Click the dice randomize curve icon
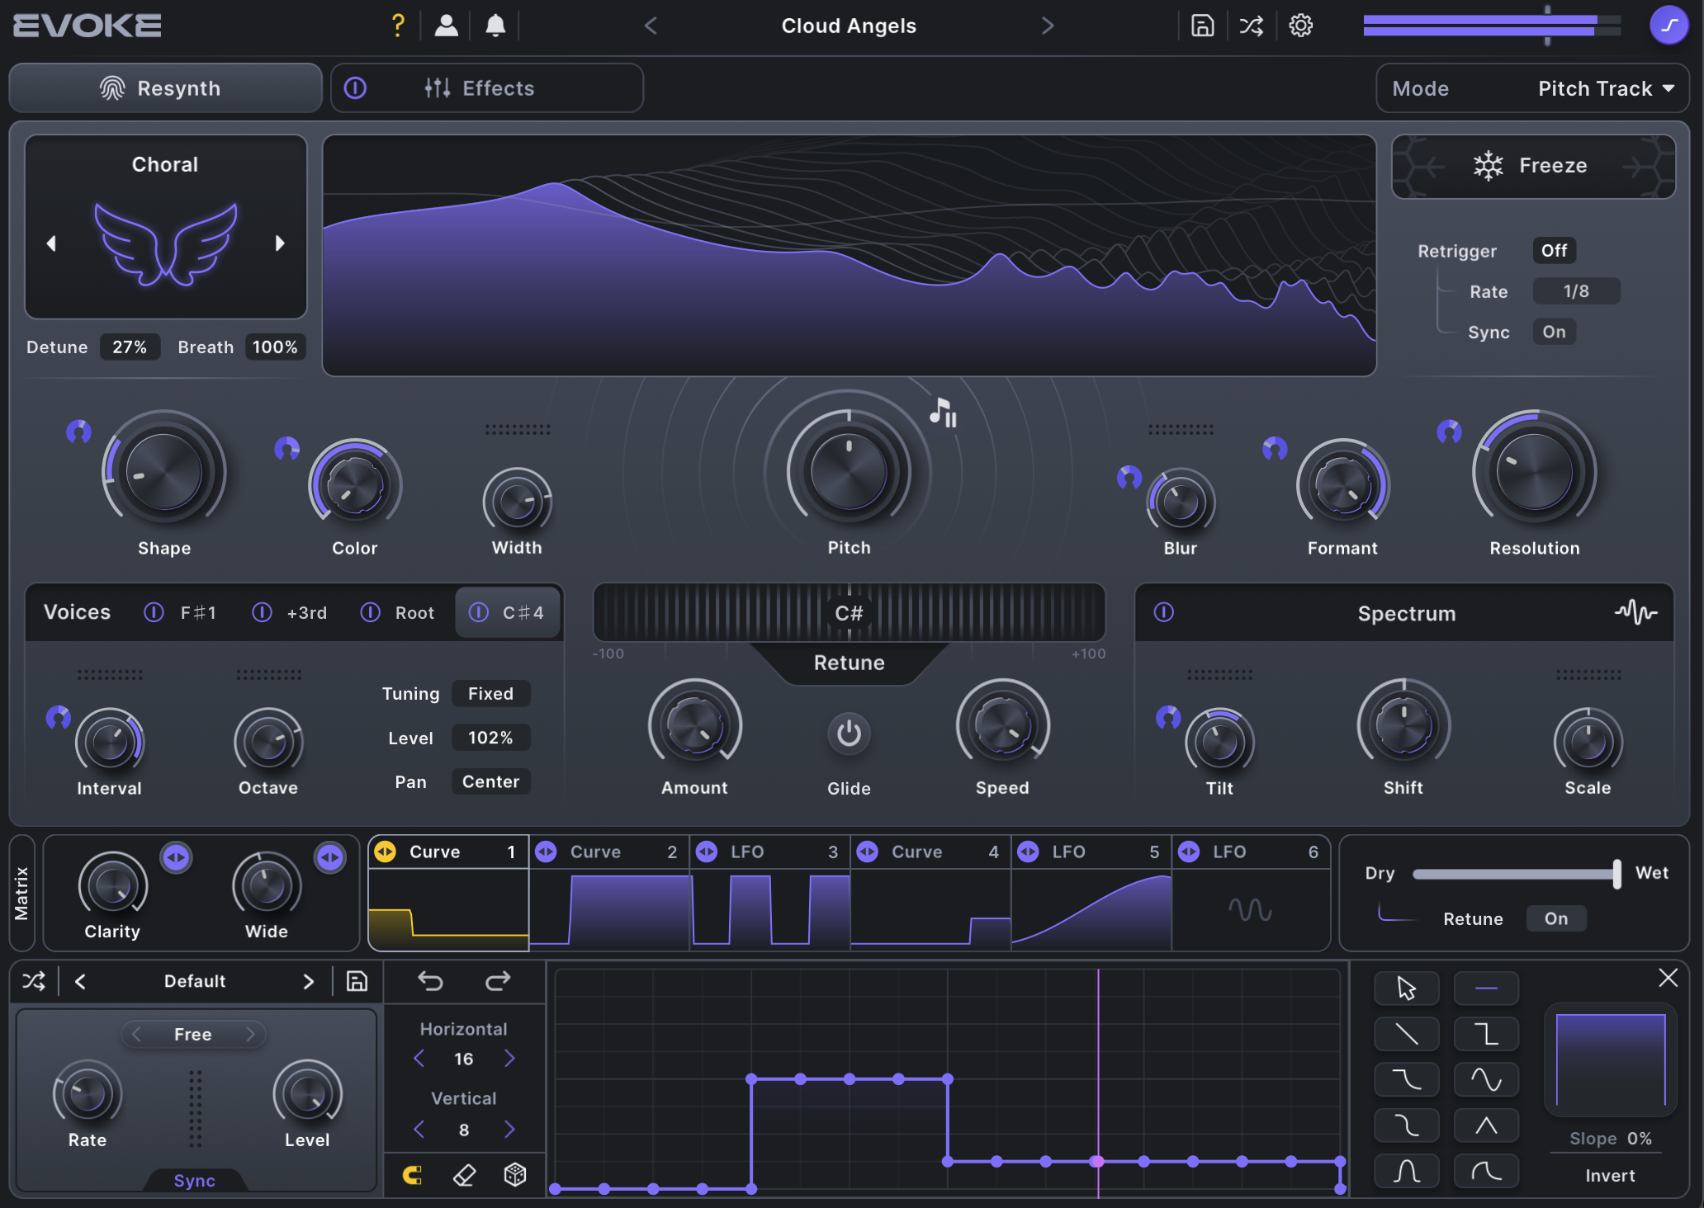1704x1208 pixels. tap(515, 1174)
